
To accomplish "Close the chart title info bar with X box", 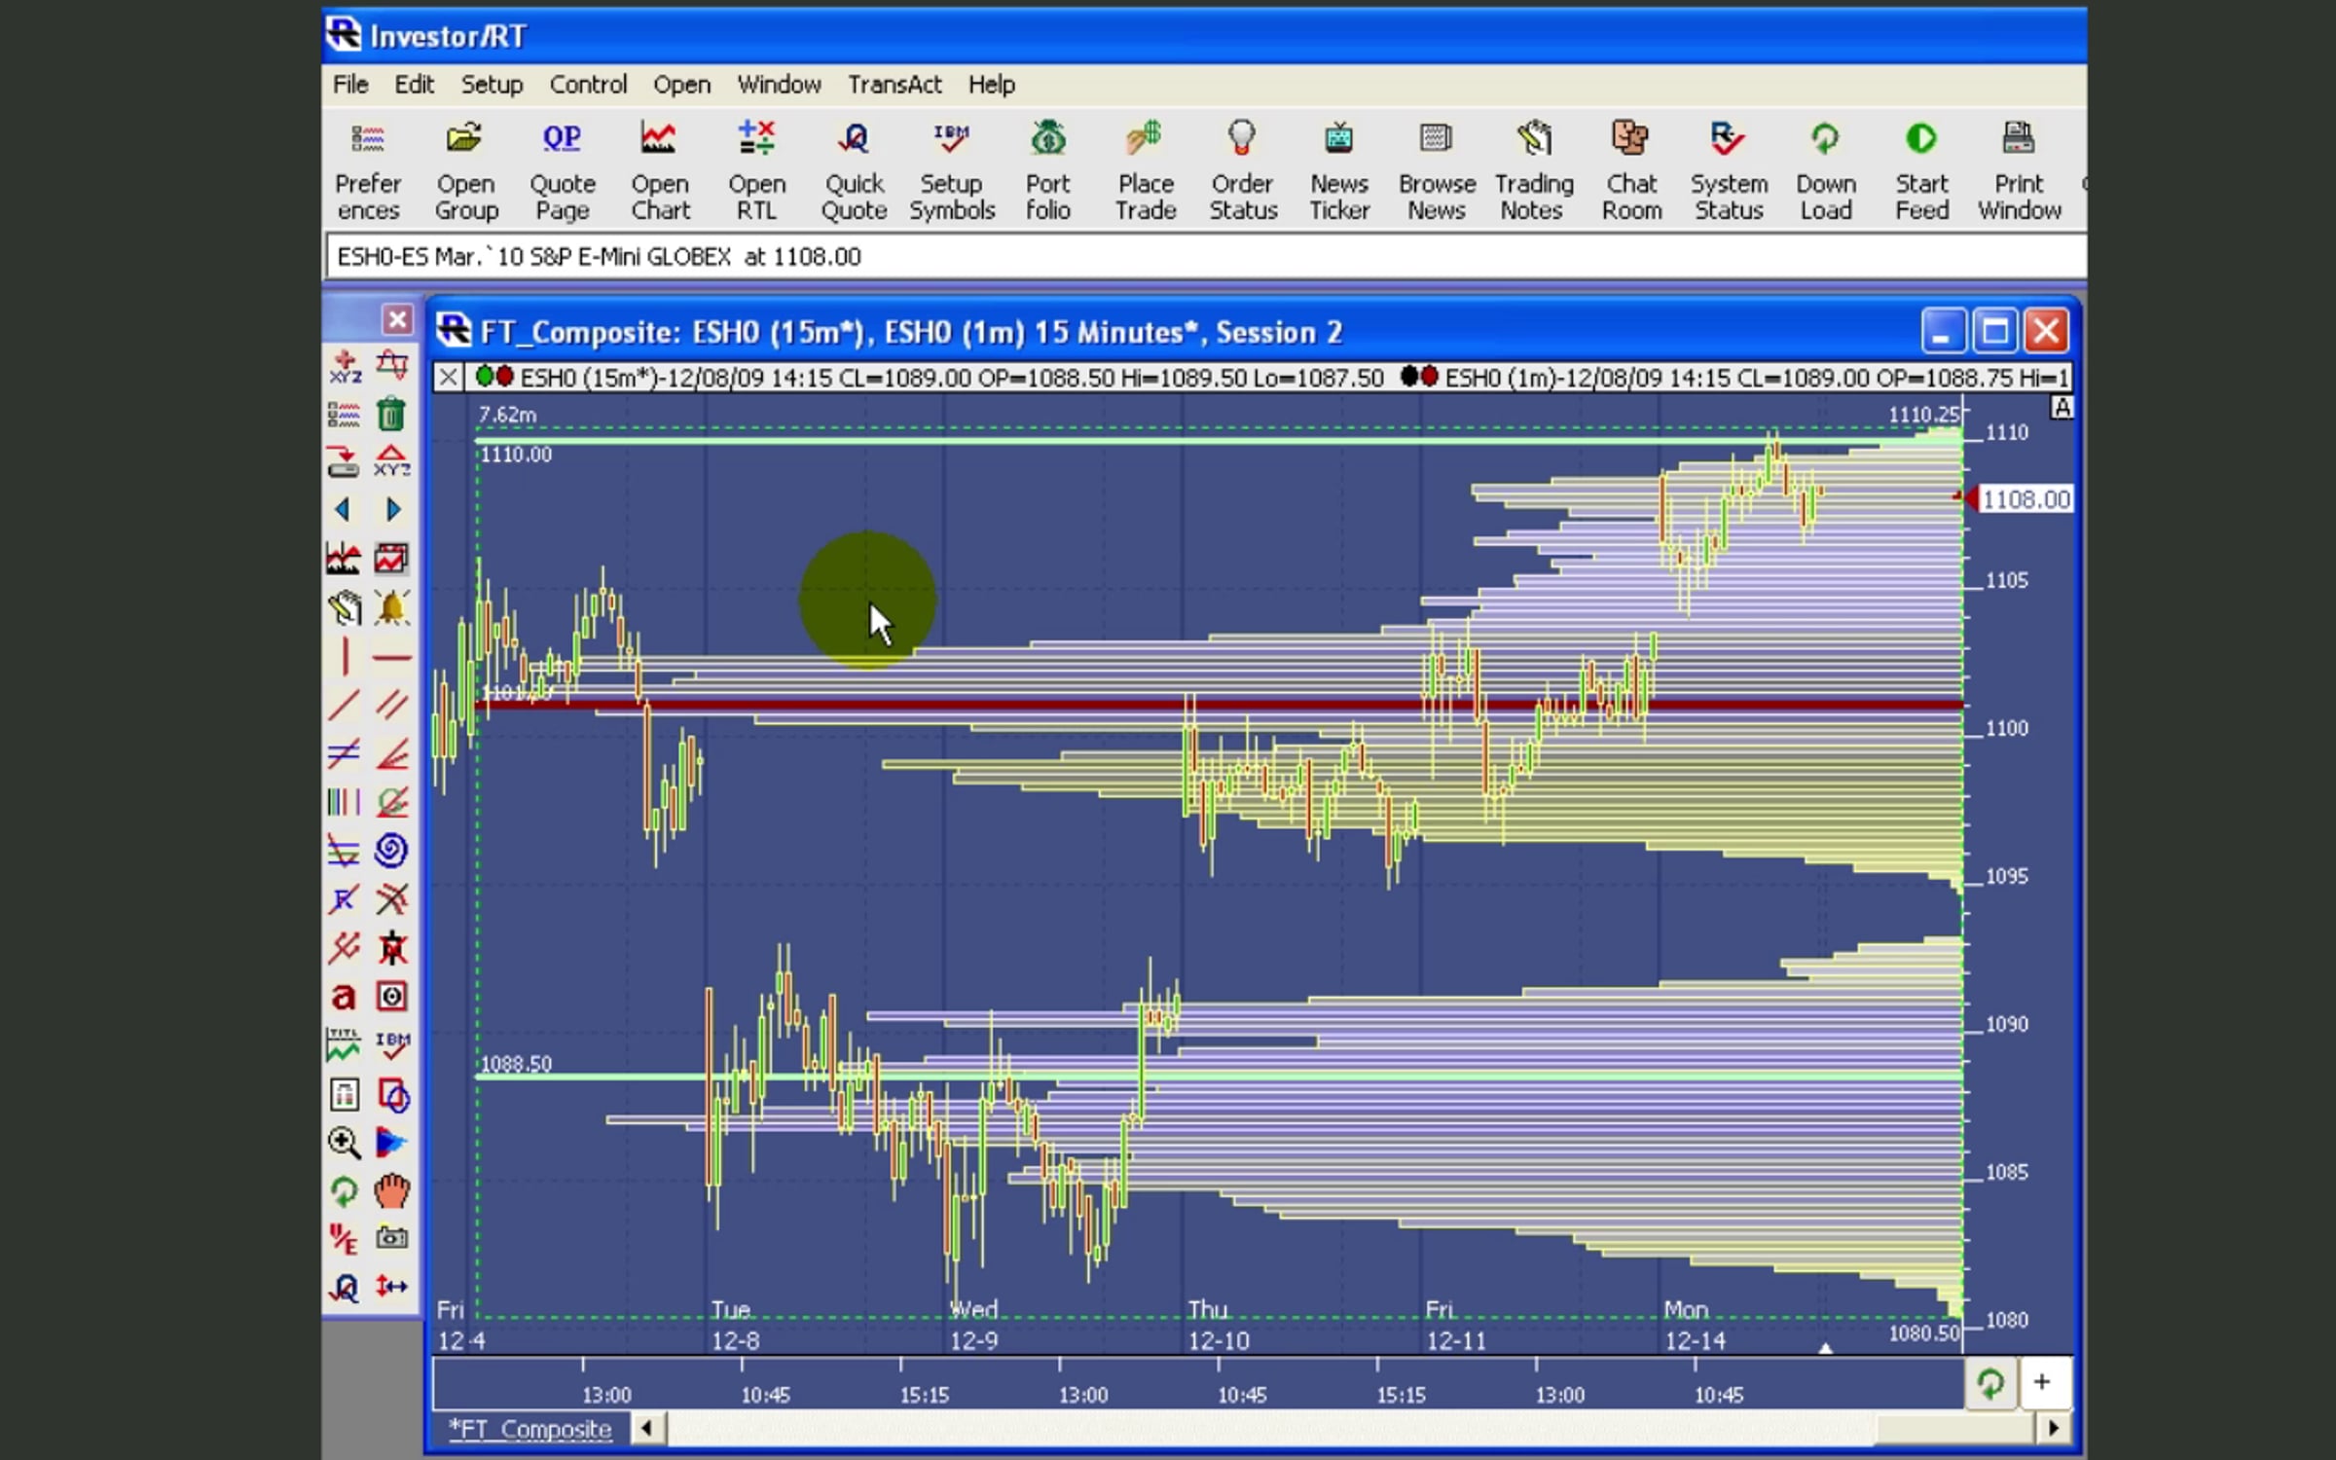I will 448,378.
